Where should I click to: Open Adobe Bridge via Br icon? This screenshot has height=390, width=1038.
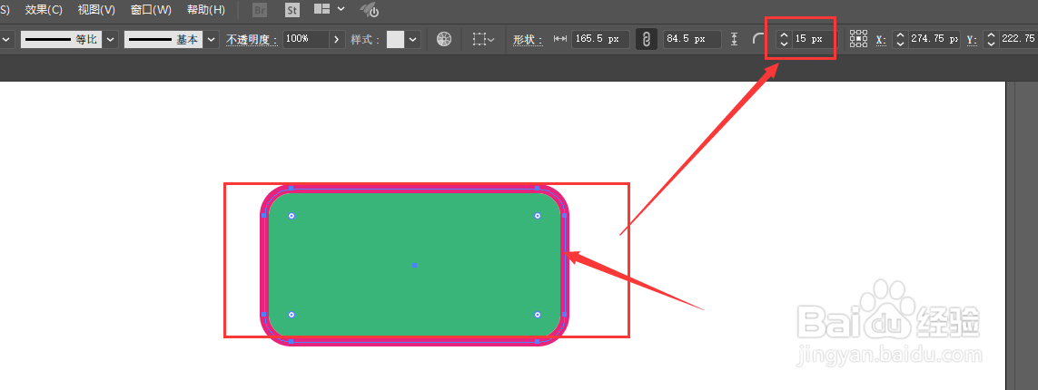click(260, 10)
